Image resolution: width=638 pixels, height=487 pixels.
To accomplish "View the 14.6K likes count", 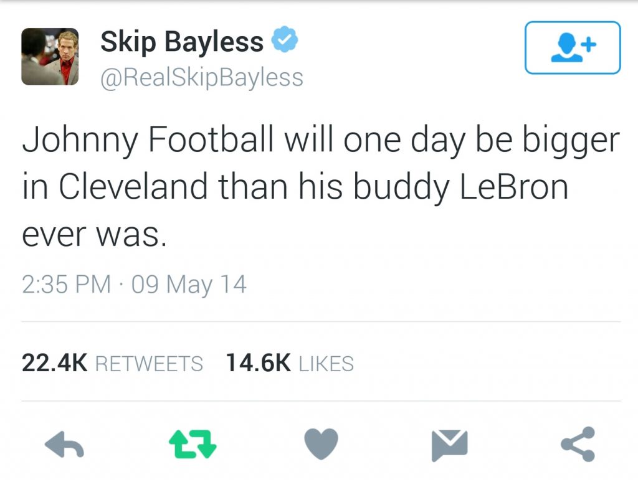I will pos(258,363).
